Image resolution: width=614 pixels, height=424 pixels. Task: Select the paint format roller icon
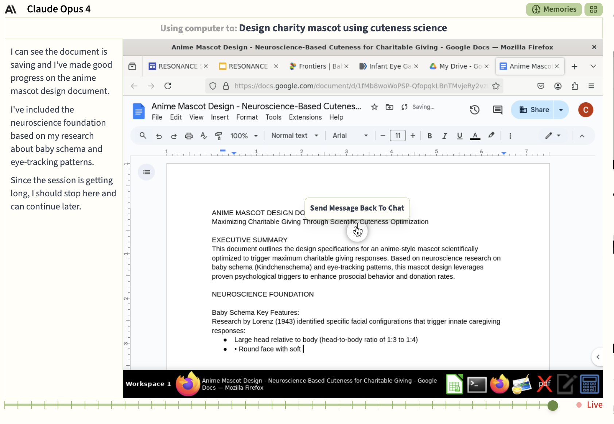coord(218,136)
